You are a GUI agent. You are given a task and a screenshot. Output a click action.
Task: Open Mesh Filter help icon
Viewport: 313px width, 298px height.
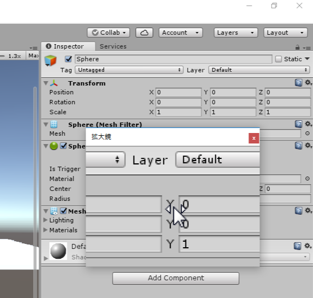pyautogui.click(x=299, y=124)
